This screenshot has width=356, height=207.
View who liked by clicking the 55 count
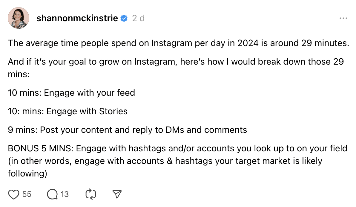click(x=27, y=194)
